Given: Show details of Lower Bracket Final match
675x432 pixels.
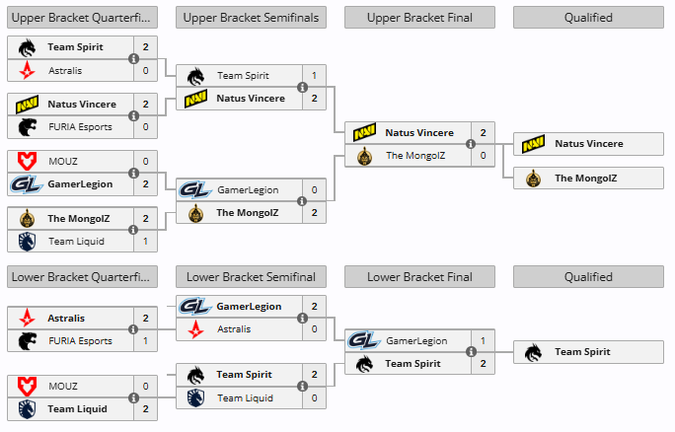Looking at the screenshot, I should click(x=471, y=352).
